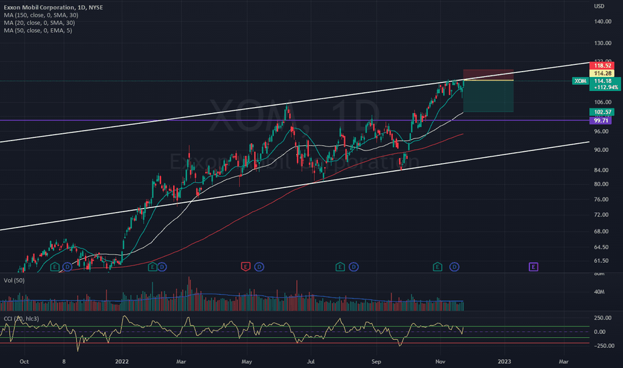Click the dividend D marker at November 8, 2021
The height and width of the screenshot is (368, 623).
(x=67, y=267)
